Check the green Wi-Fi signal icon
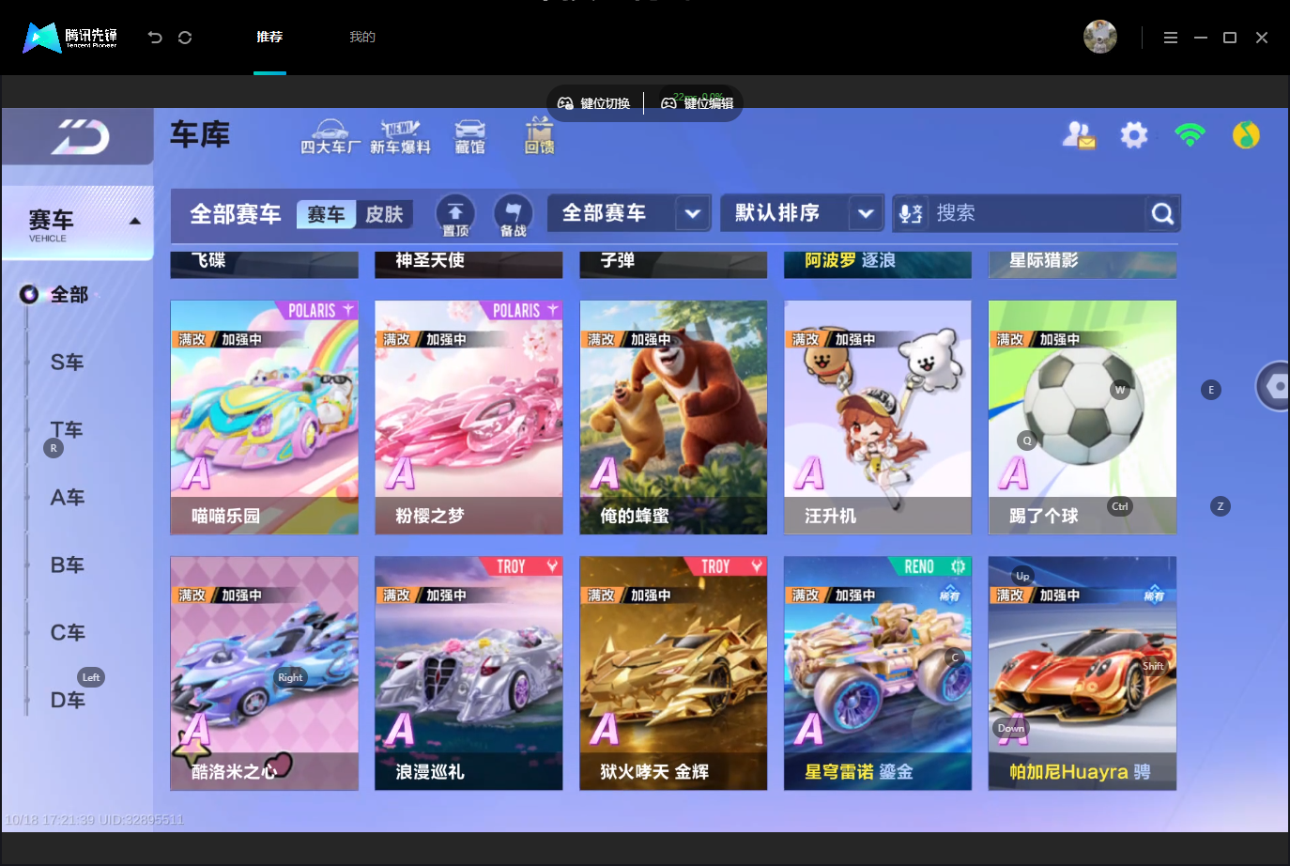This screenshot has height=866, width=1290. point(1190,135)
